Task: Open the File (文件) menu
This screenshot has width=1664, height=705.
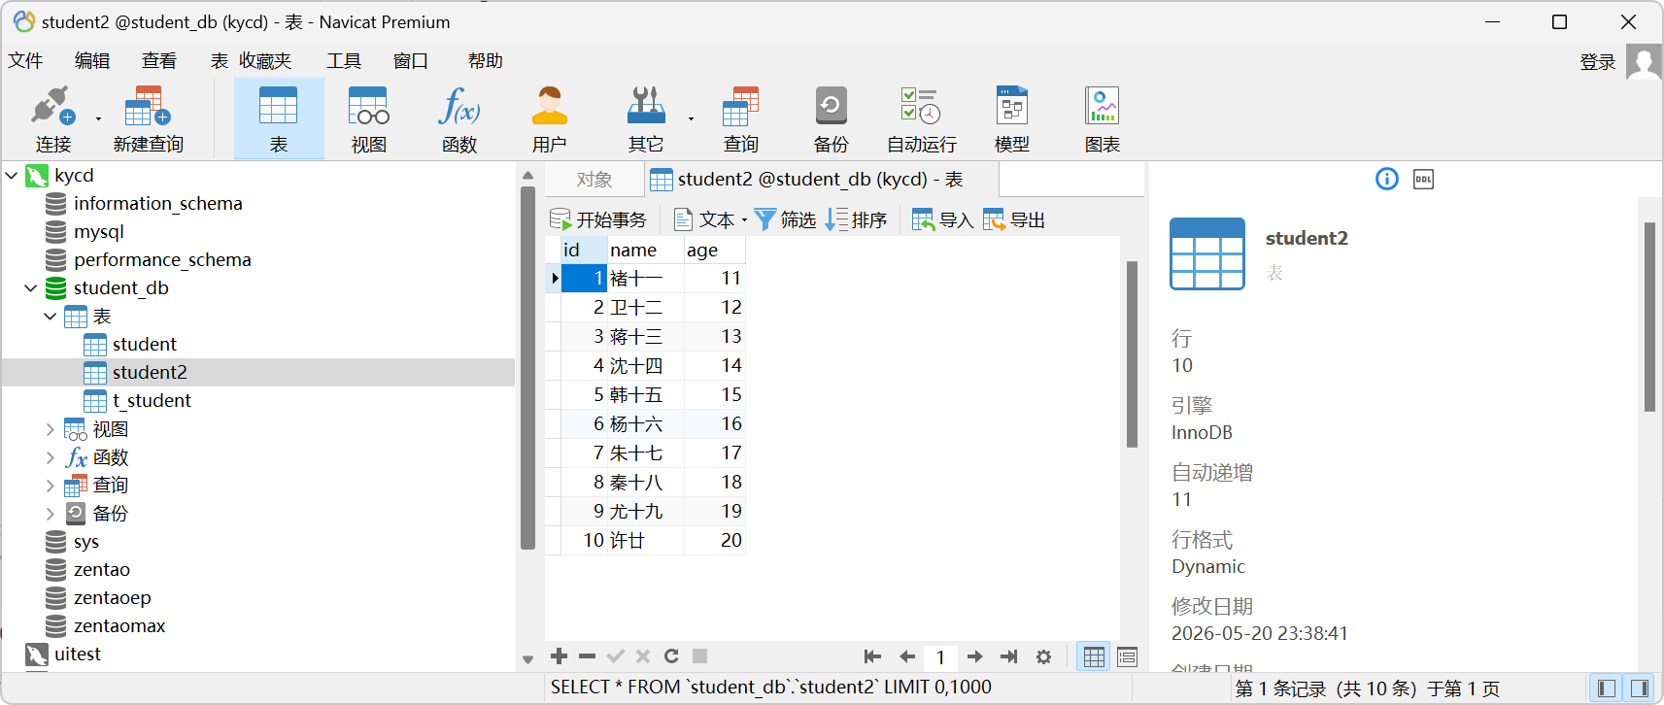Action: [x=25, y=61]
